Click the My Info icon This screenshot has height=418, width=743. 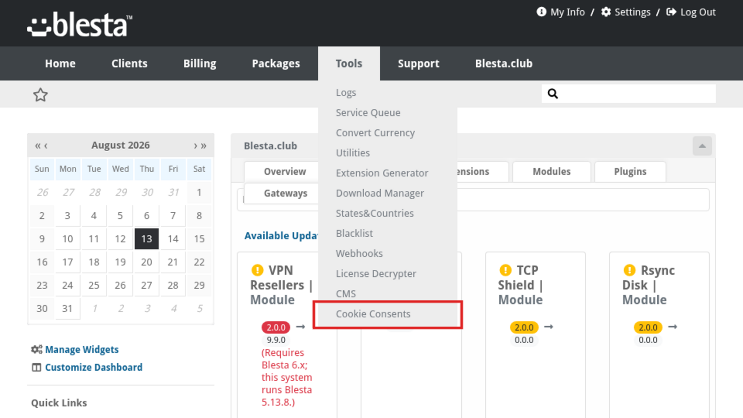(541, 12)
